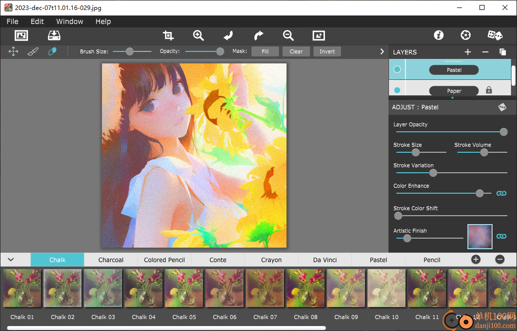Switch to the Da Vinci tab
The width and height of the screenshot is (517, 331).
[x=325, y=260]
